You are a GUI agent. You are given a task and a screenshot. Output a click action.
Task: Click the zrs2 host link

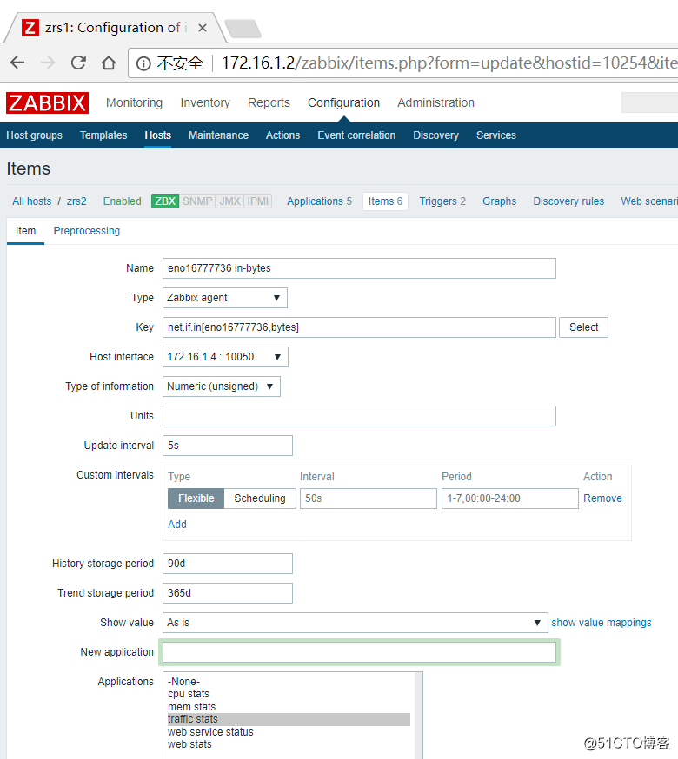click(76, 201)
